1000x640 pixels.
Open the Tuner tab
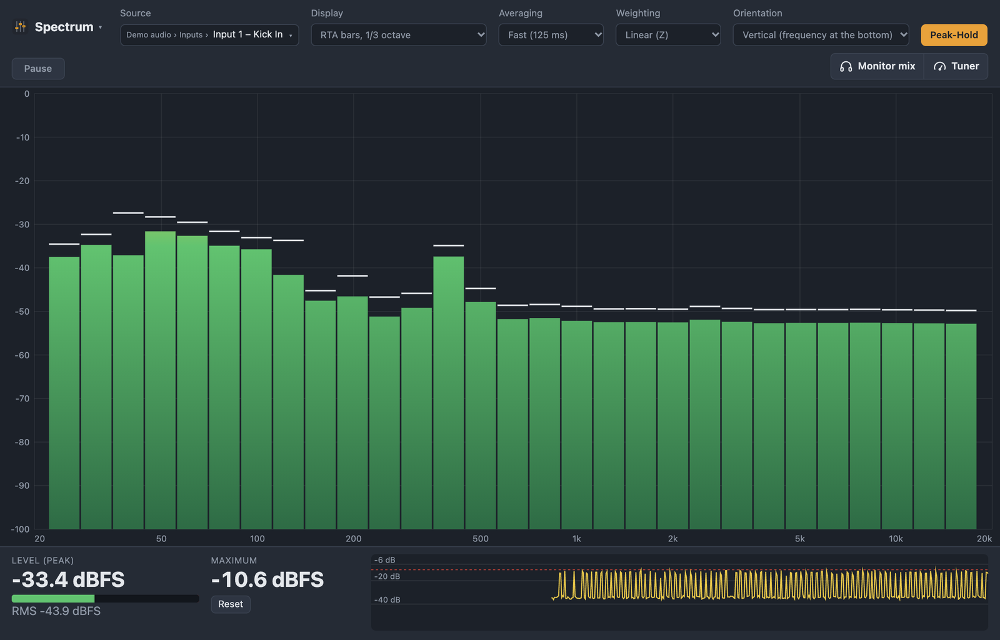tap(956, 66)
